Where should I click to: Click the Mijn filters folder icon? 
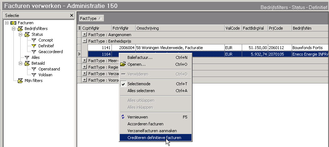(x=20, y=81)
